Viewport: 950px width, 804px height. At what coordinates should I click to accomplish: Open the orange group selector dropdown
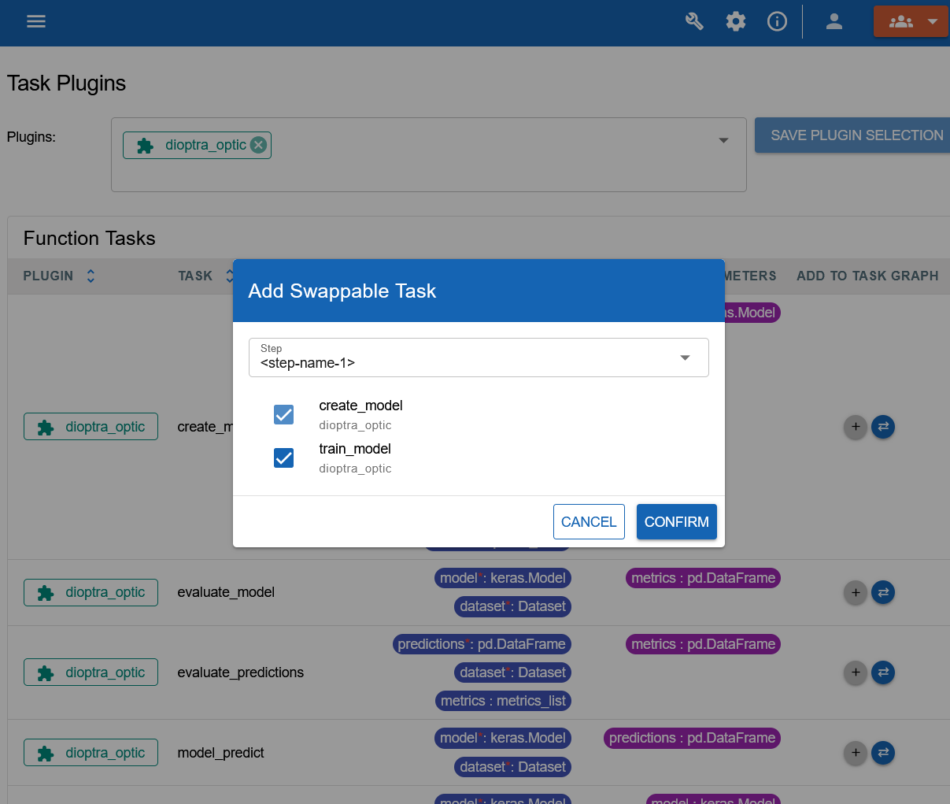[x=911, y=22]
